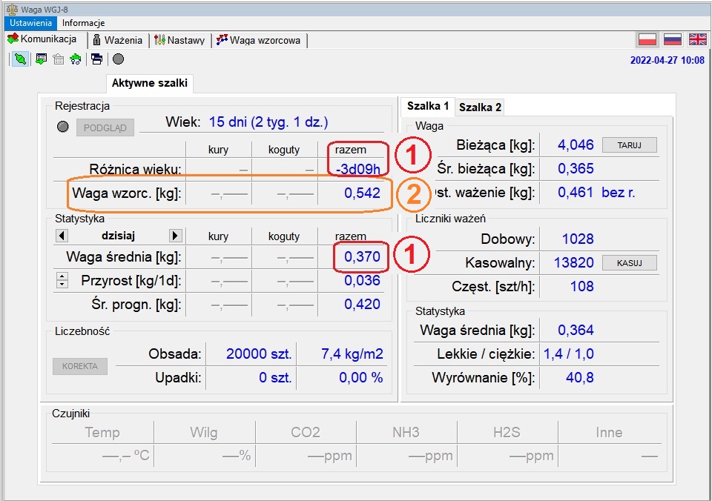Switch language to English UK flag
712x501 pixels.
(697, 40)
